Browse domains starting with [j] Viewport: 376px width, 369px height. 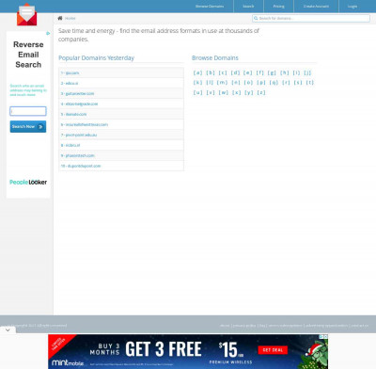click(x=307, y=72)
